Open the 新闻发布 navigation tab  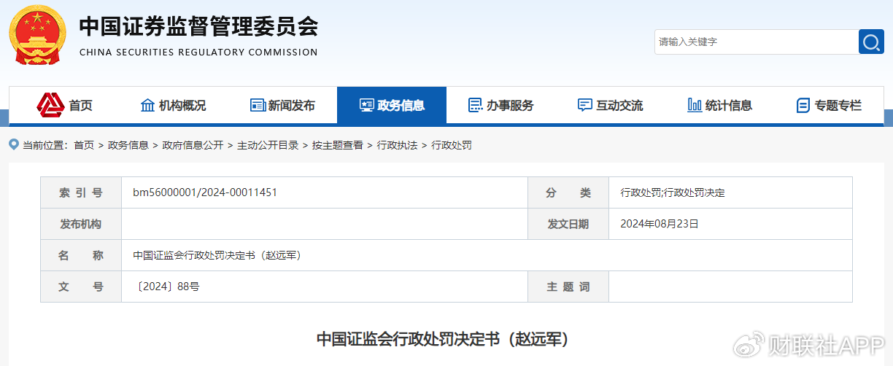pos(282,106)
